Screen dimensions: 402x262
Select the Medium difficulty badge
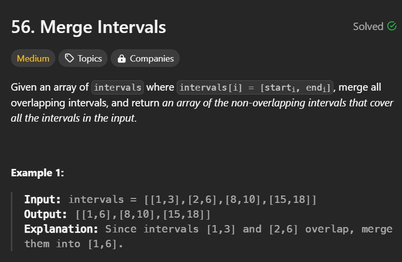[33, 59]
